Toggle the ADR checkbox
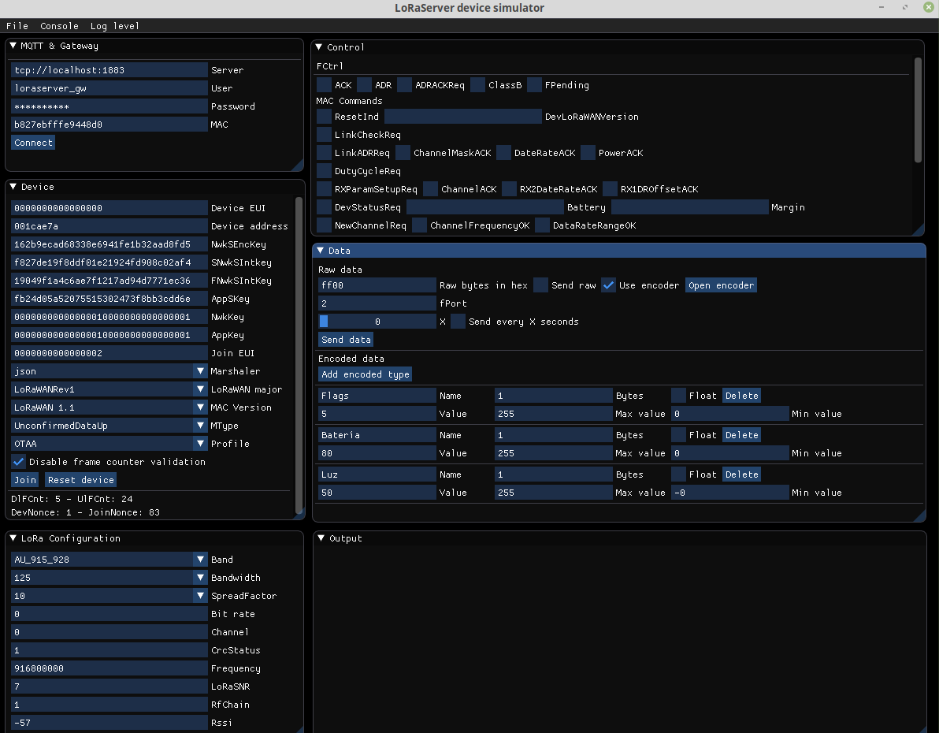The height and width of the screenshot is (733, 939). coord(364,85)
